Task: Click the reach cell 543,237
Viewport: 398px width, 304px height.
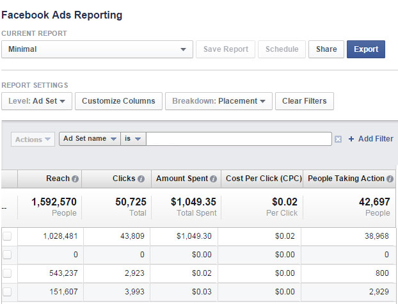Action: click(x=63, y=273)
